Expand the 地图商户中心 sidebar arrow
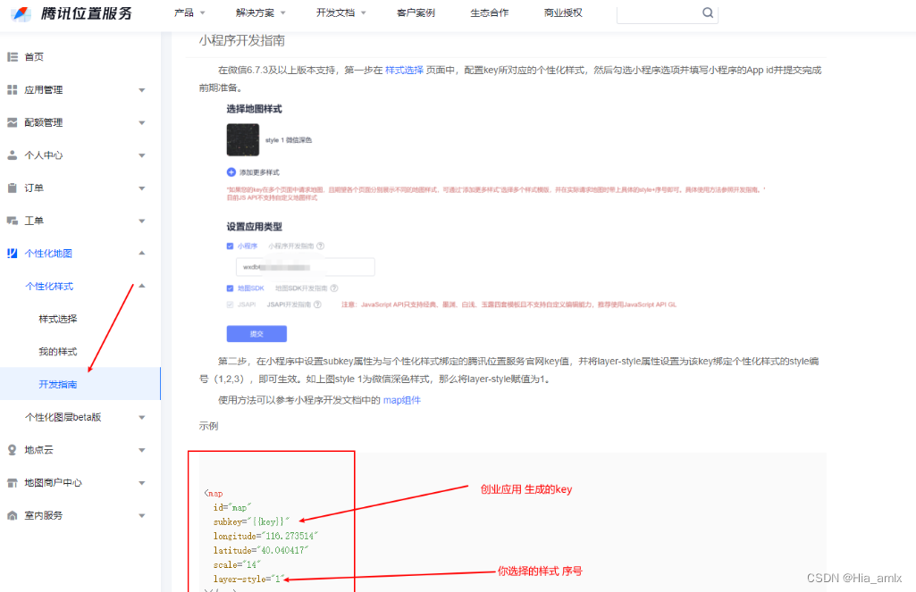 click(x=141, y=483)
